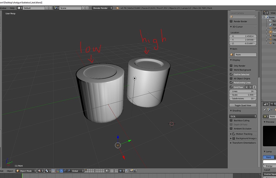Viewport: 276px width, 178px height.
Task: Open the Window menu
Action: [x=3, y=8]
